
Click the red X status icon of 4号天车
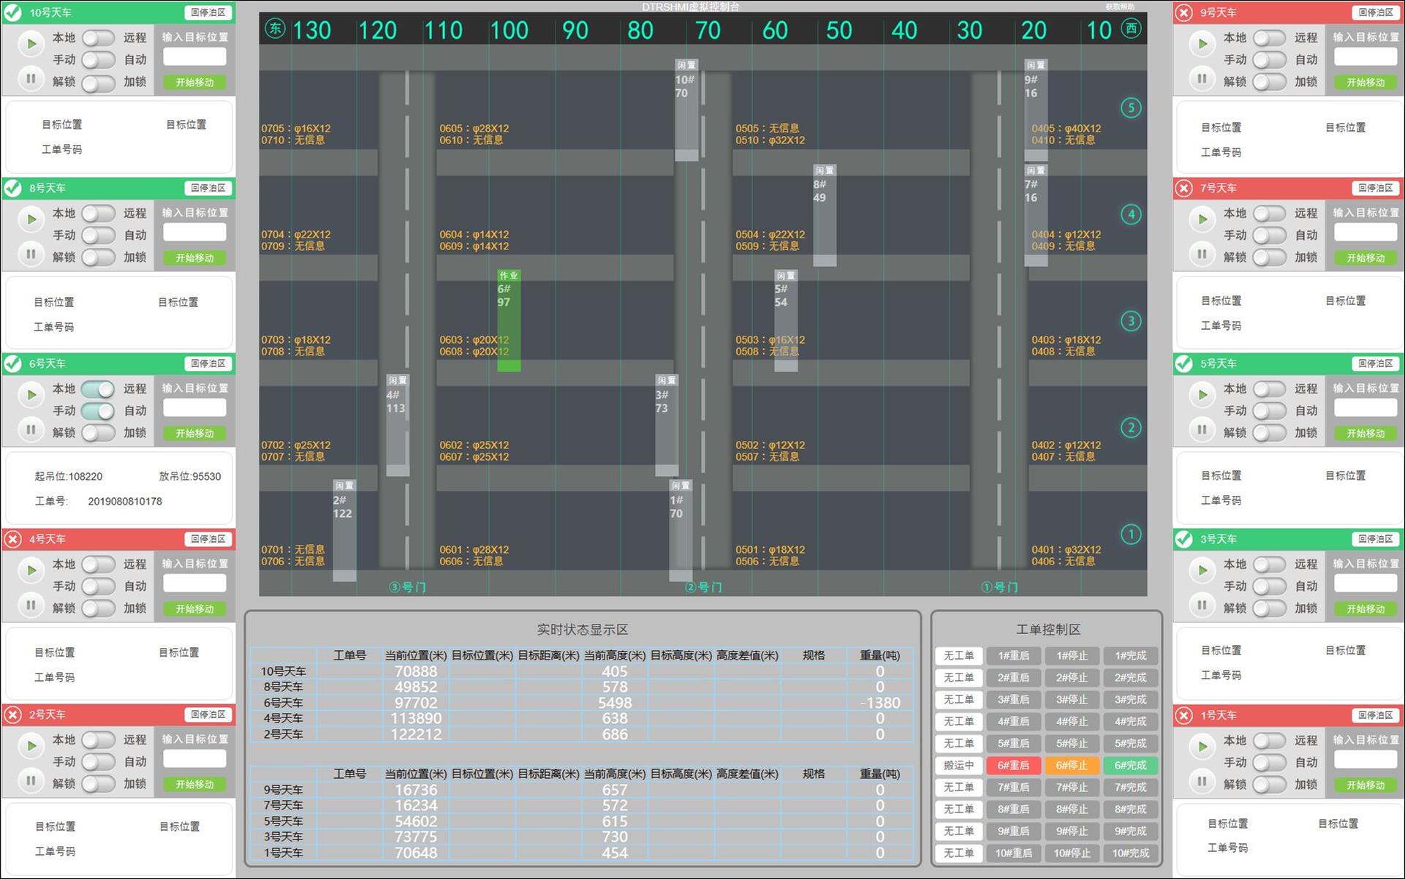pyautogui.click(x=12, y=539)
